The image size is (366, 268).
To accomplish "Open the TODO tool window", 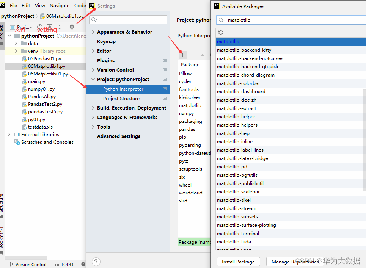I will pyautogui.click(x=64, y=265).
